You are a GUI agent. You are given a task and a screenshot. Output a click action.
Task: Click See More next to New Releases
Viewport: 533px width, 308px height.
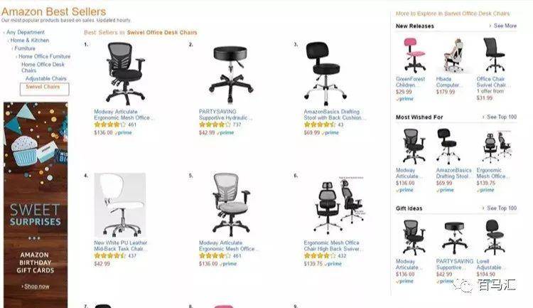tap(505, 26)
